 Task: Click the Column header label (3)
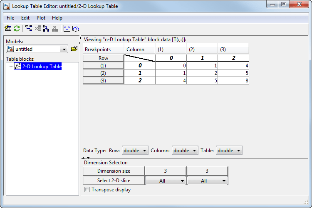coord(233,50)
